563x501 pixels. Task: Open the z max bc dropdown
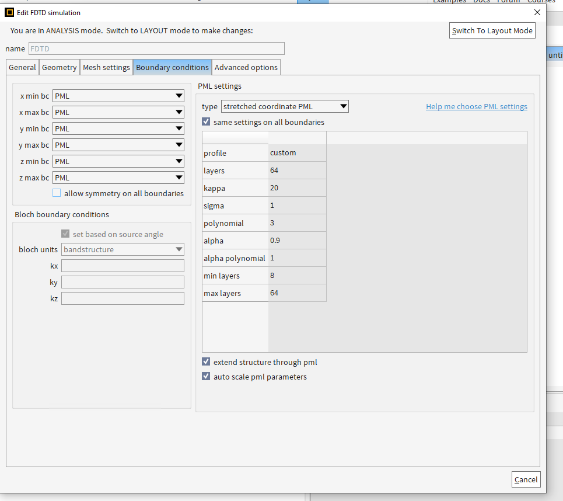(x=118, y=178)
